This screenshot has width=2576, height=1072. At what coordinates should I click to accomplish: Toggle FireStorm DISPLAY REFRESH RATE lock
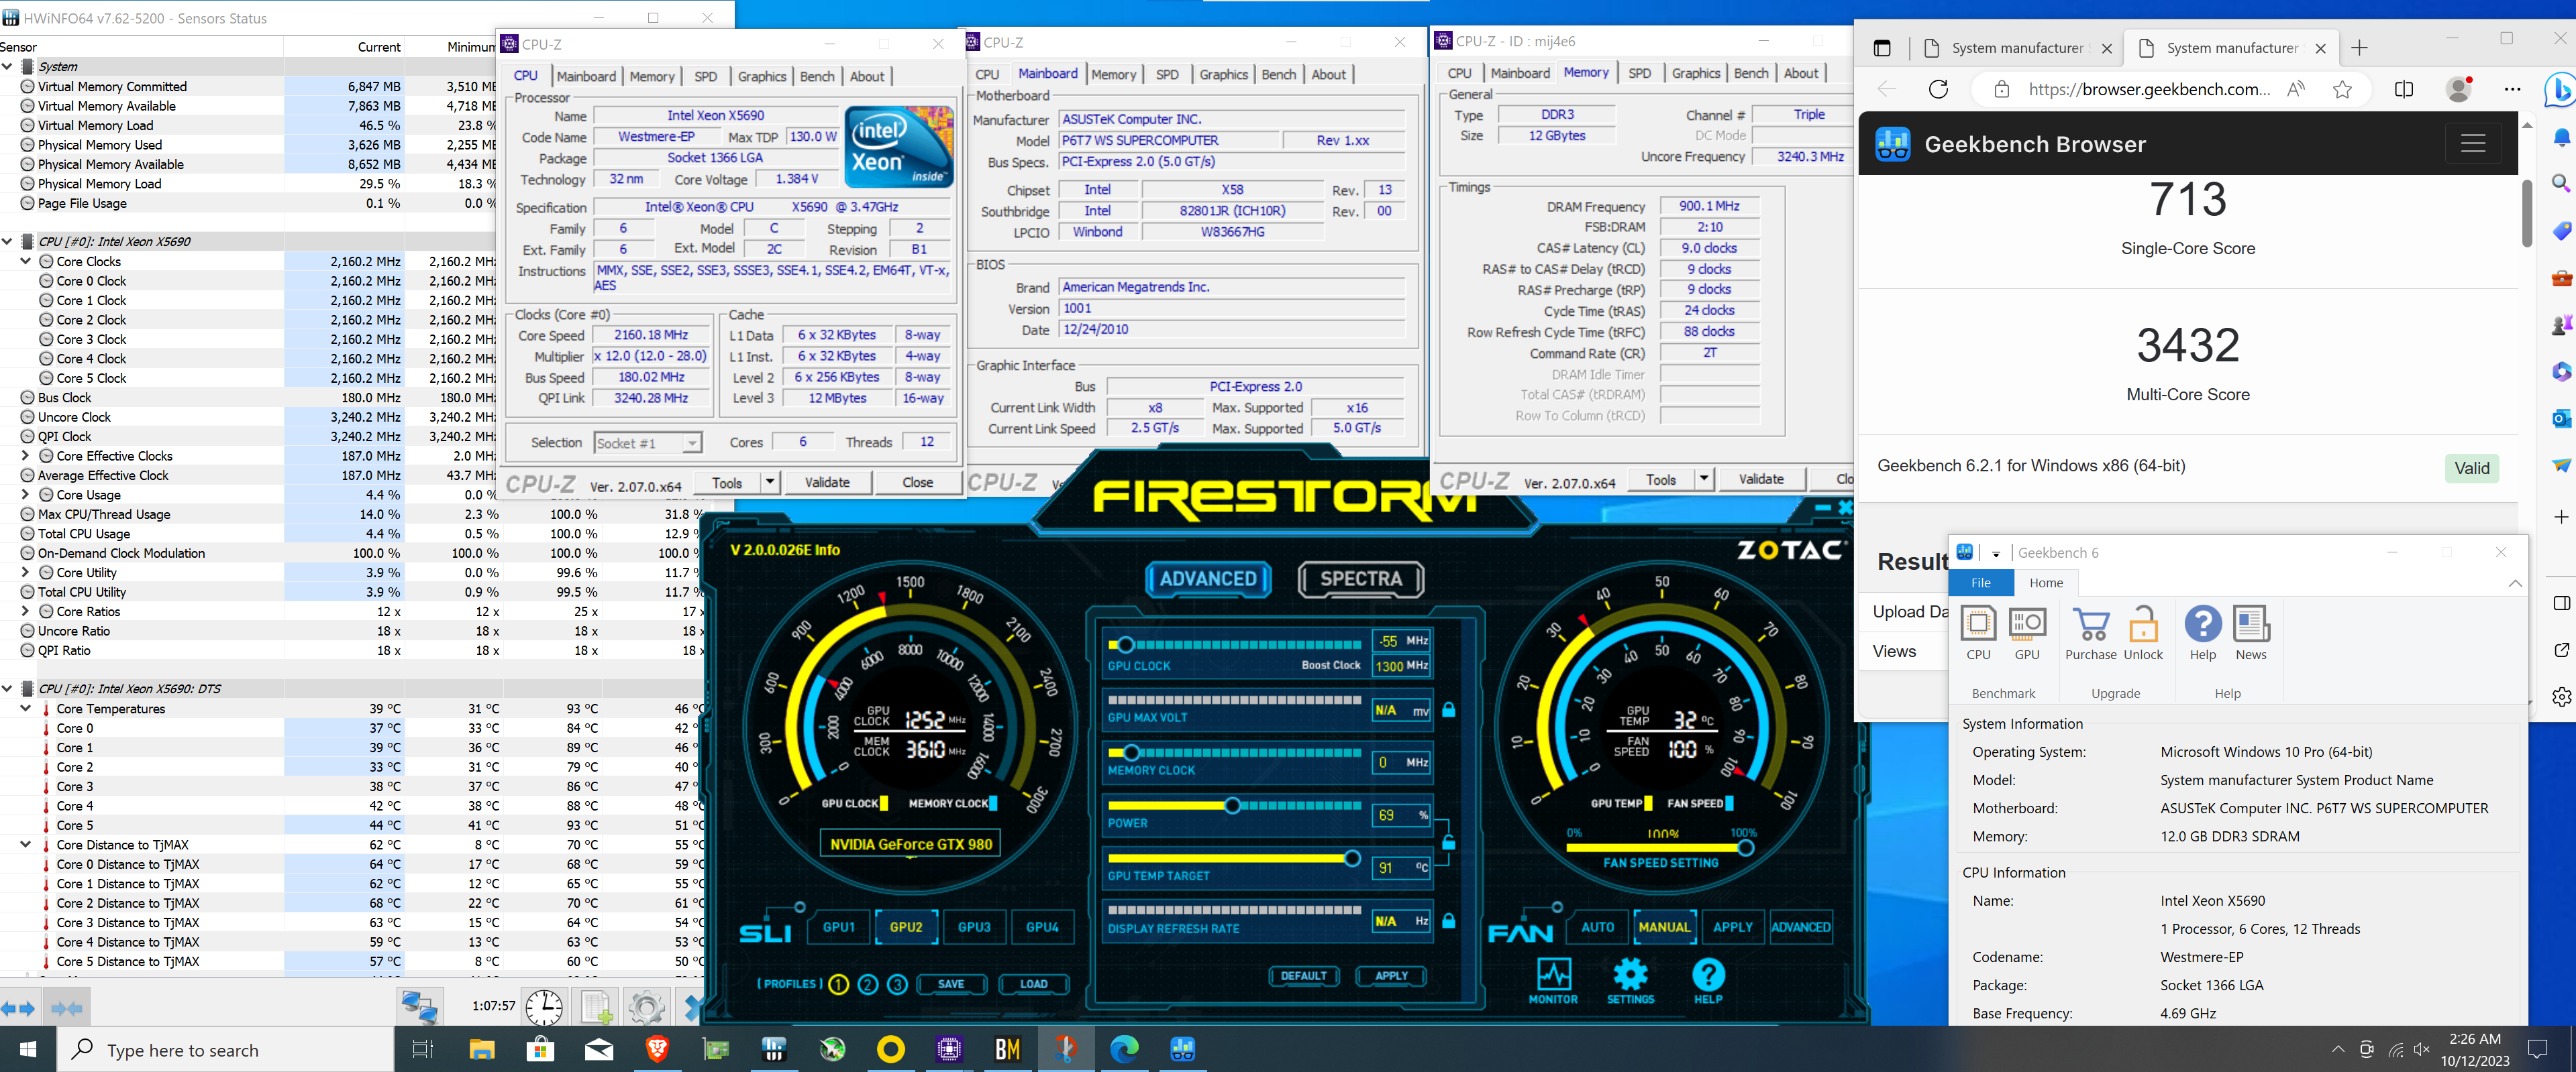[1448, 920]
